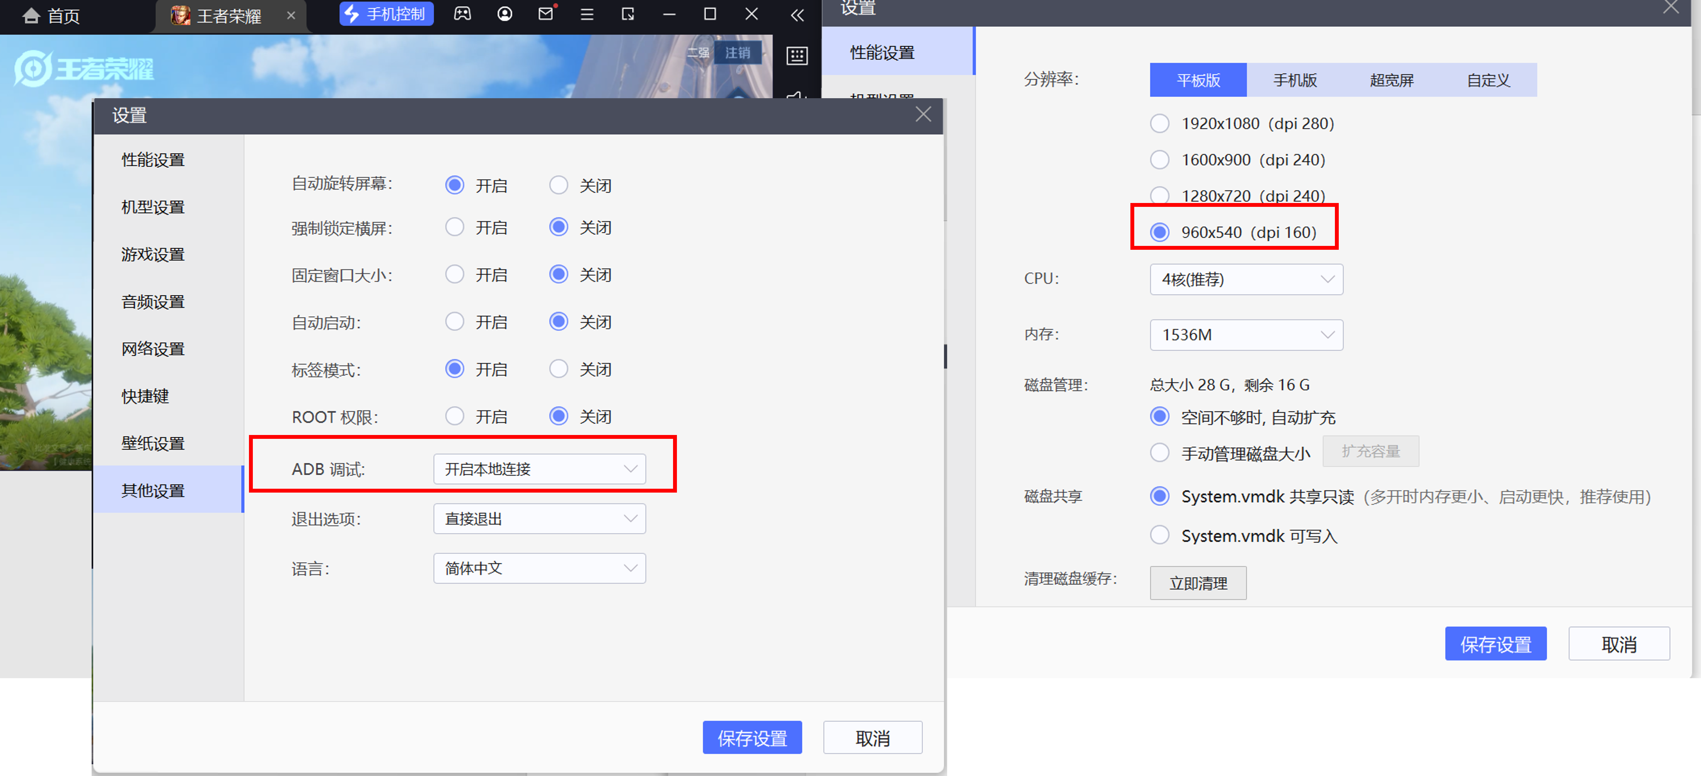Close the 其他设置 settings dialog

coord(923,114)
